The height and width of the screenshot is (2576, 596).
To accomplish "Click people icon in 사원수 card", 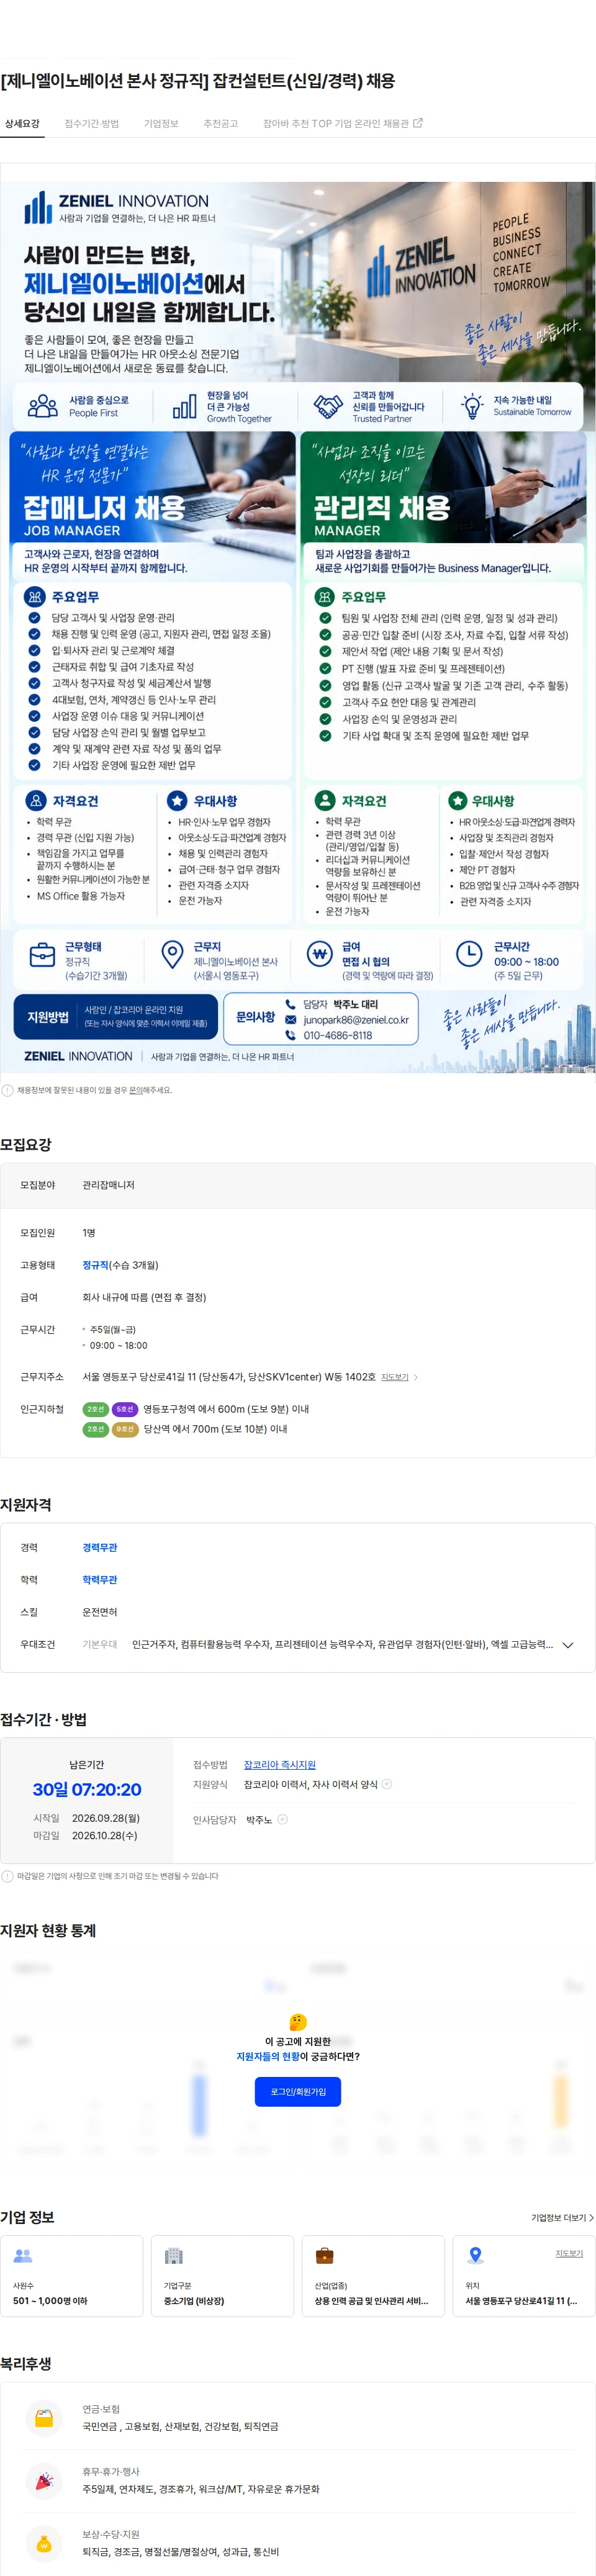I will tap(23, 2256).
